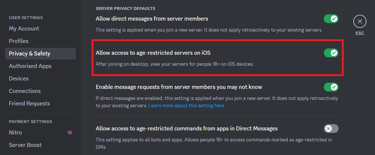Disable access to age-restricted servers on iOS

point(331,53)
